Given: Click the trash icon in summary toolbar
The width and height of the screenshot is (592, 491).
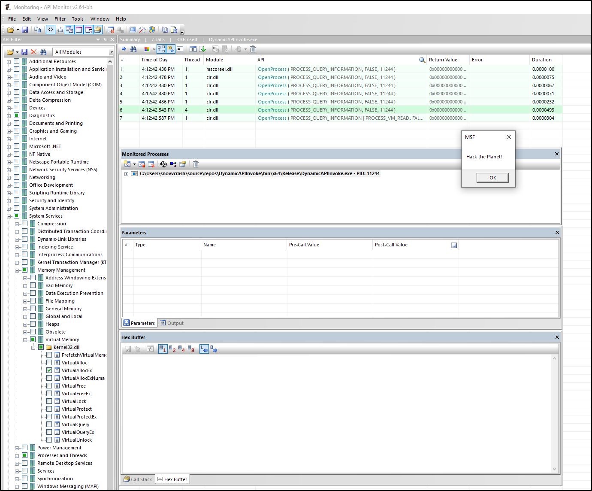Looking at the screenshot, I should [x=253, y=49].
